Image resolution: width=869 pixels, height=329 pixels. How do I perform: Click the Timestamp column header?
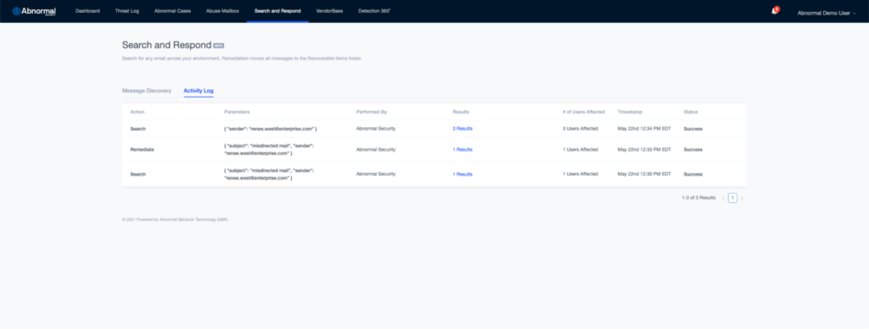coord(631,112)
